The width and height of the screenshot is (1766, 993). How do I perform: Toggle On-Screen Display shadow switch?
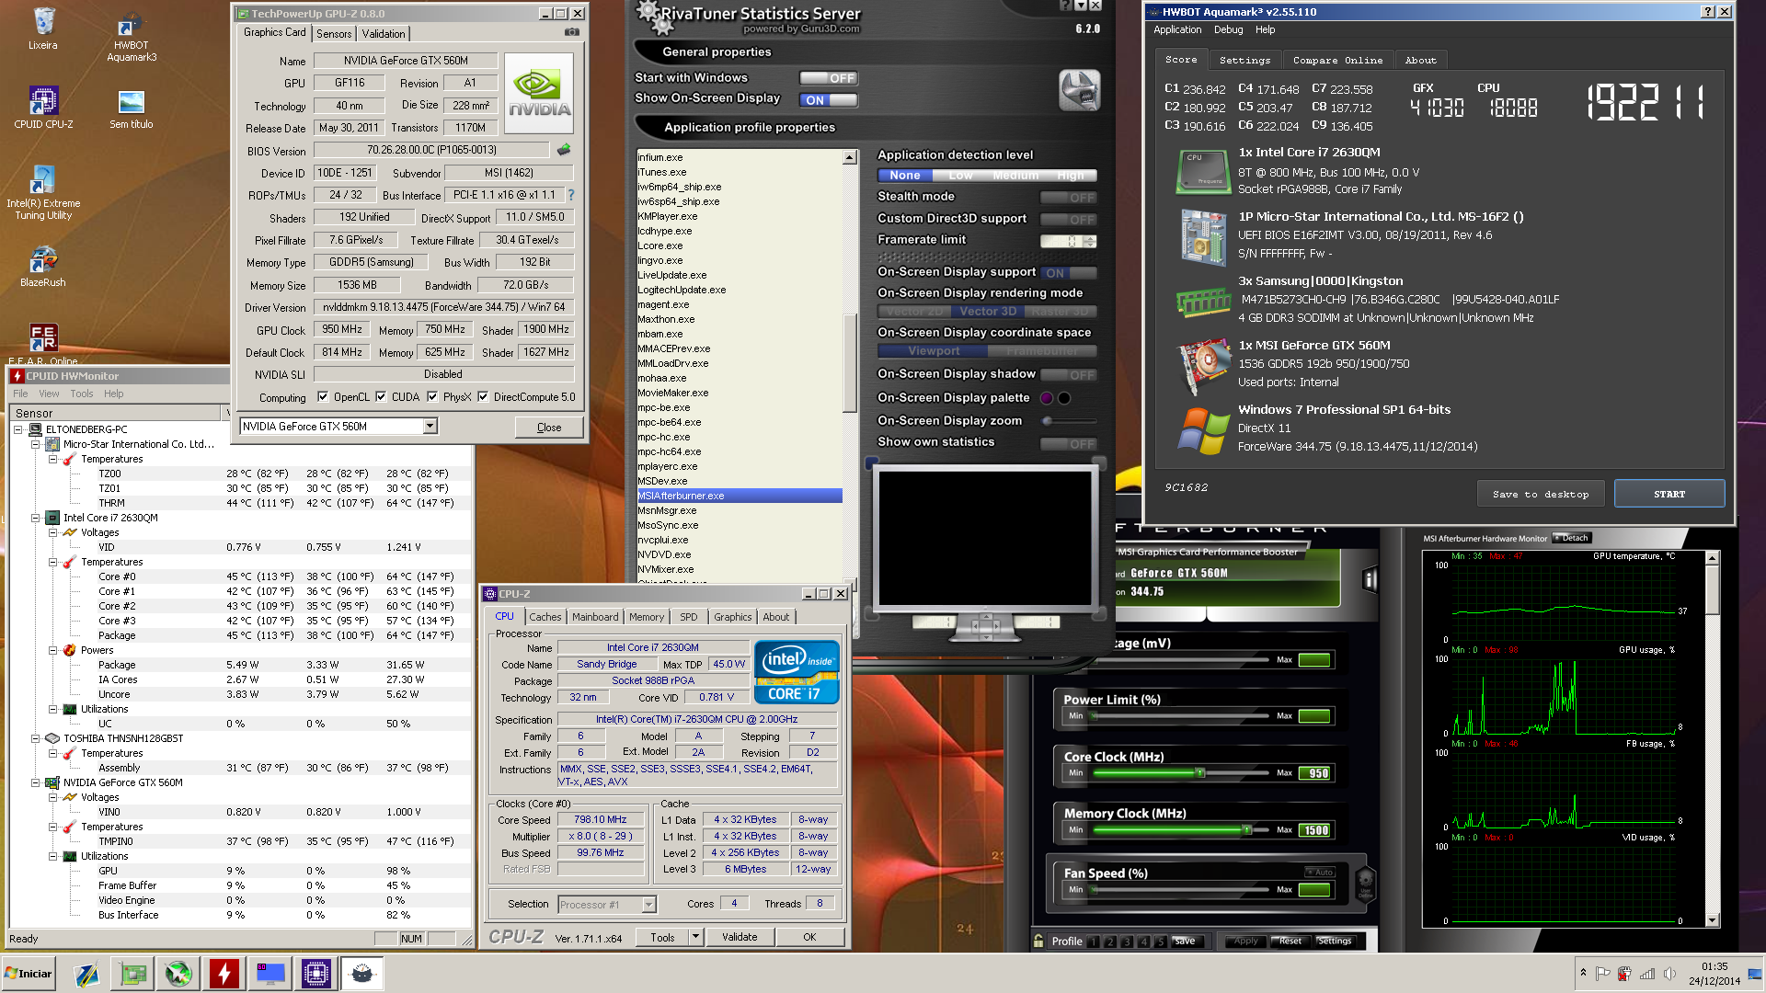tap(1069, 375)
